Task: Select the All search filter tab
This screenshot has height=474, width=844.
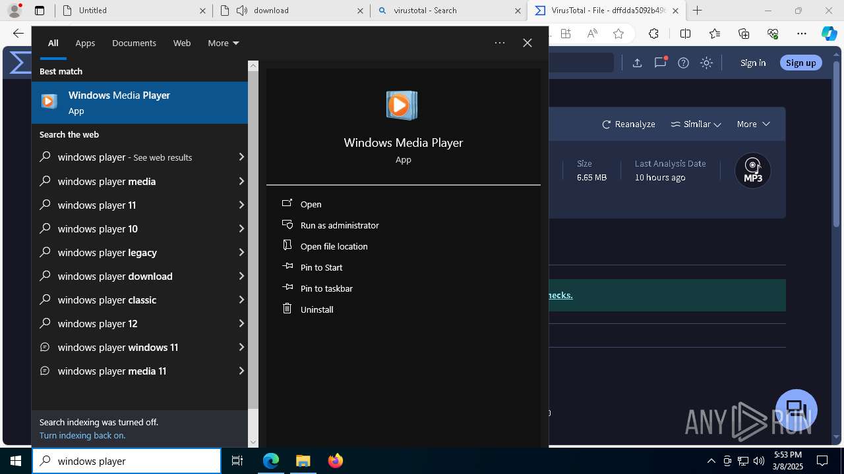Action: (x=53, y=43)
